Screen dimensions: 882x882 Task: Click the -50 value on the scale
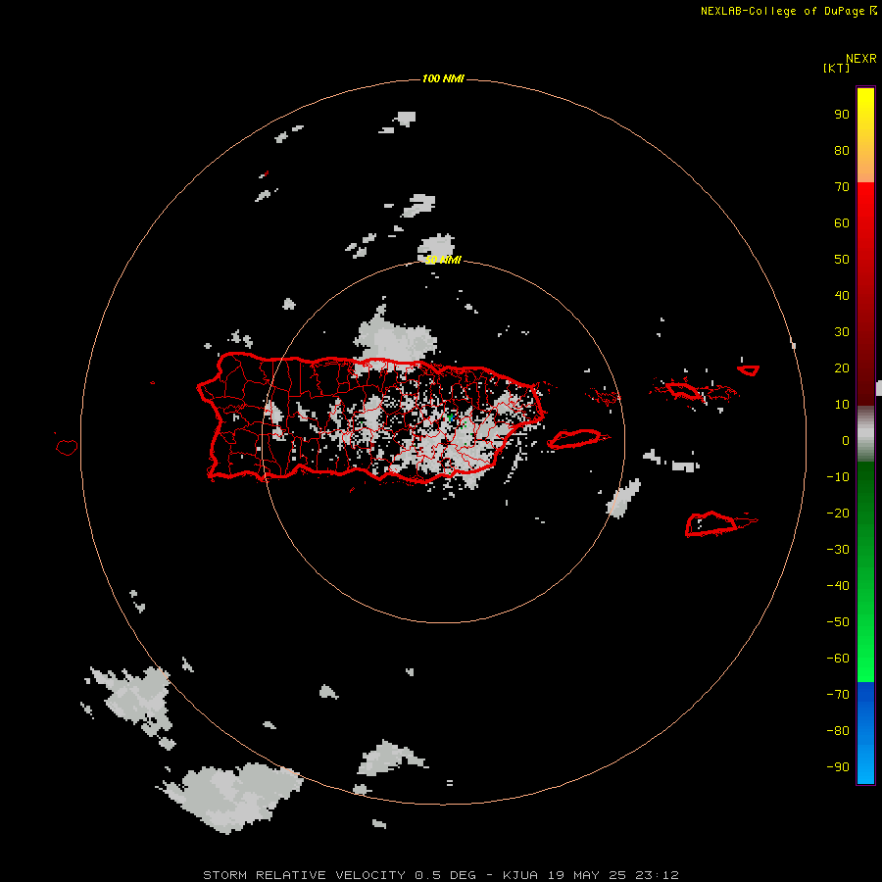pos(838,622)
